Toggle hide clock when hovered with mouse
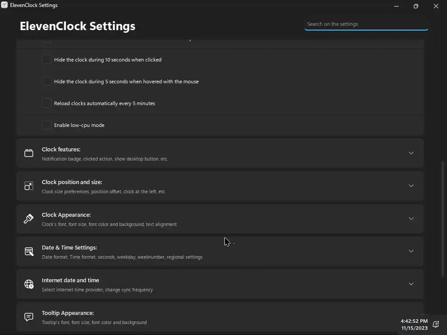 [x=47, y=81]
